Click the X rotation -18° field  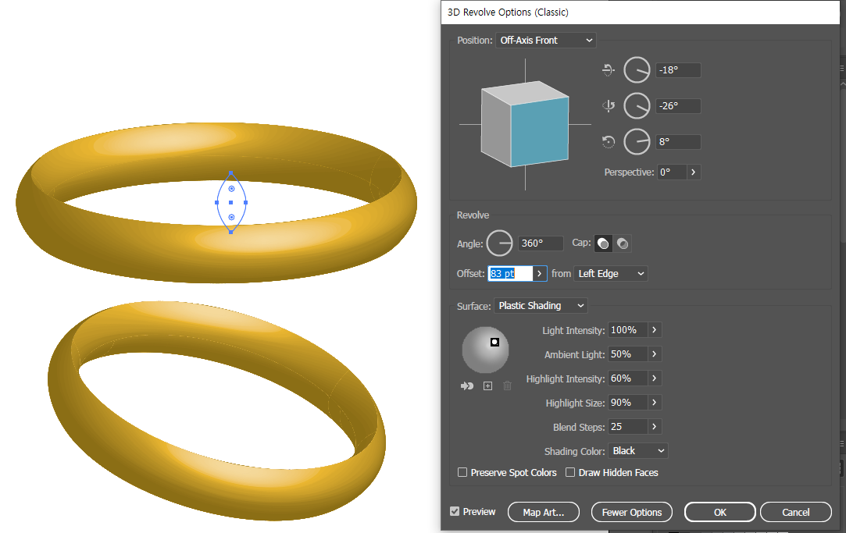pos(678,70)
